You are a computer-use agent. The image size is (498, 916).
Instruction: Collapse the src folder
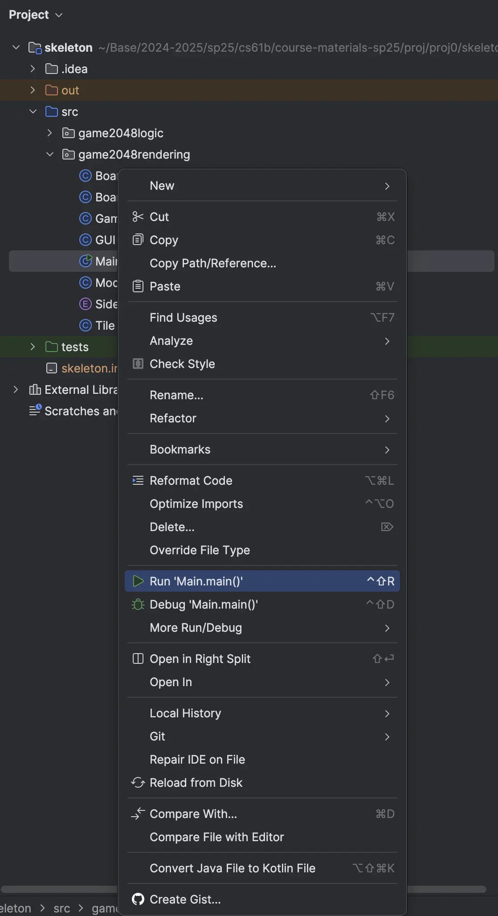(33, 112)
